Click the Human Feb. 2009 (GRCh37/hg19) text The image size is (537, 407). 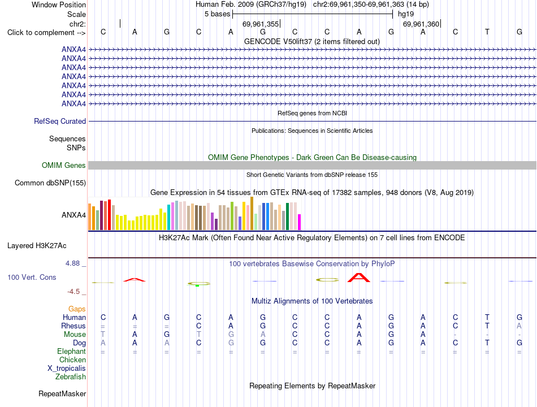pos(250,5)
